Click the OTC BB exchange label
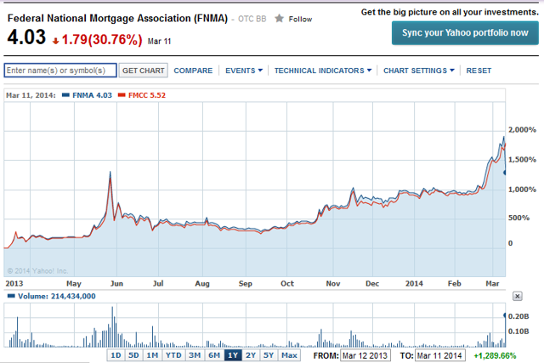 (x=252, y=19)
